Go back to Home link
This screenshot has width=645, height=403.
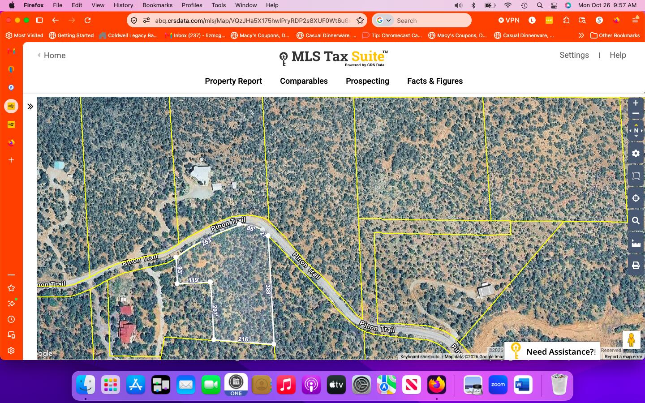[52, 56]
